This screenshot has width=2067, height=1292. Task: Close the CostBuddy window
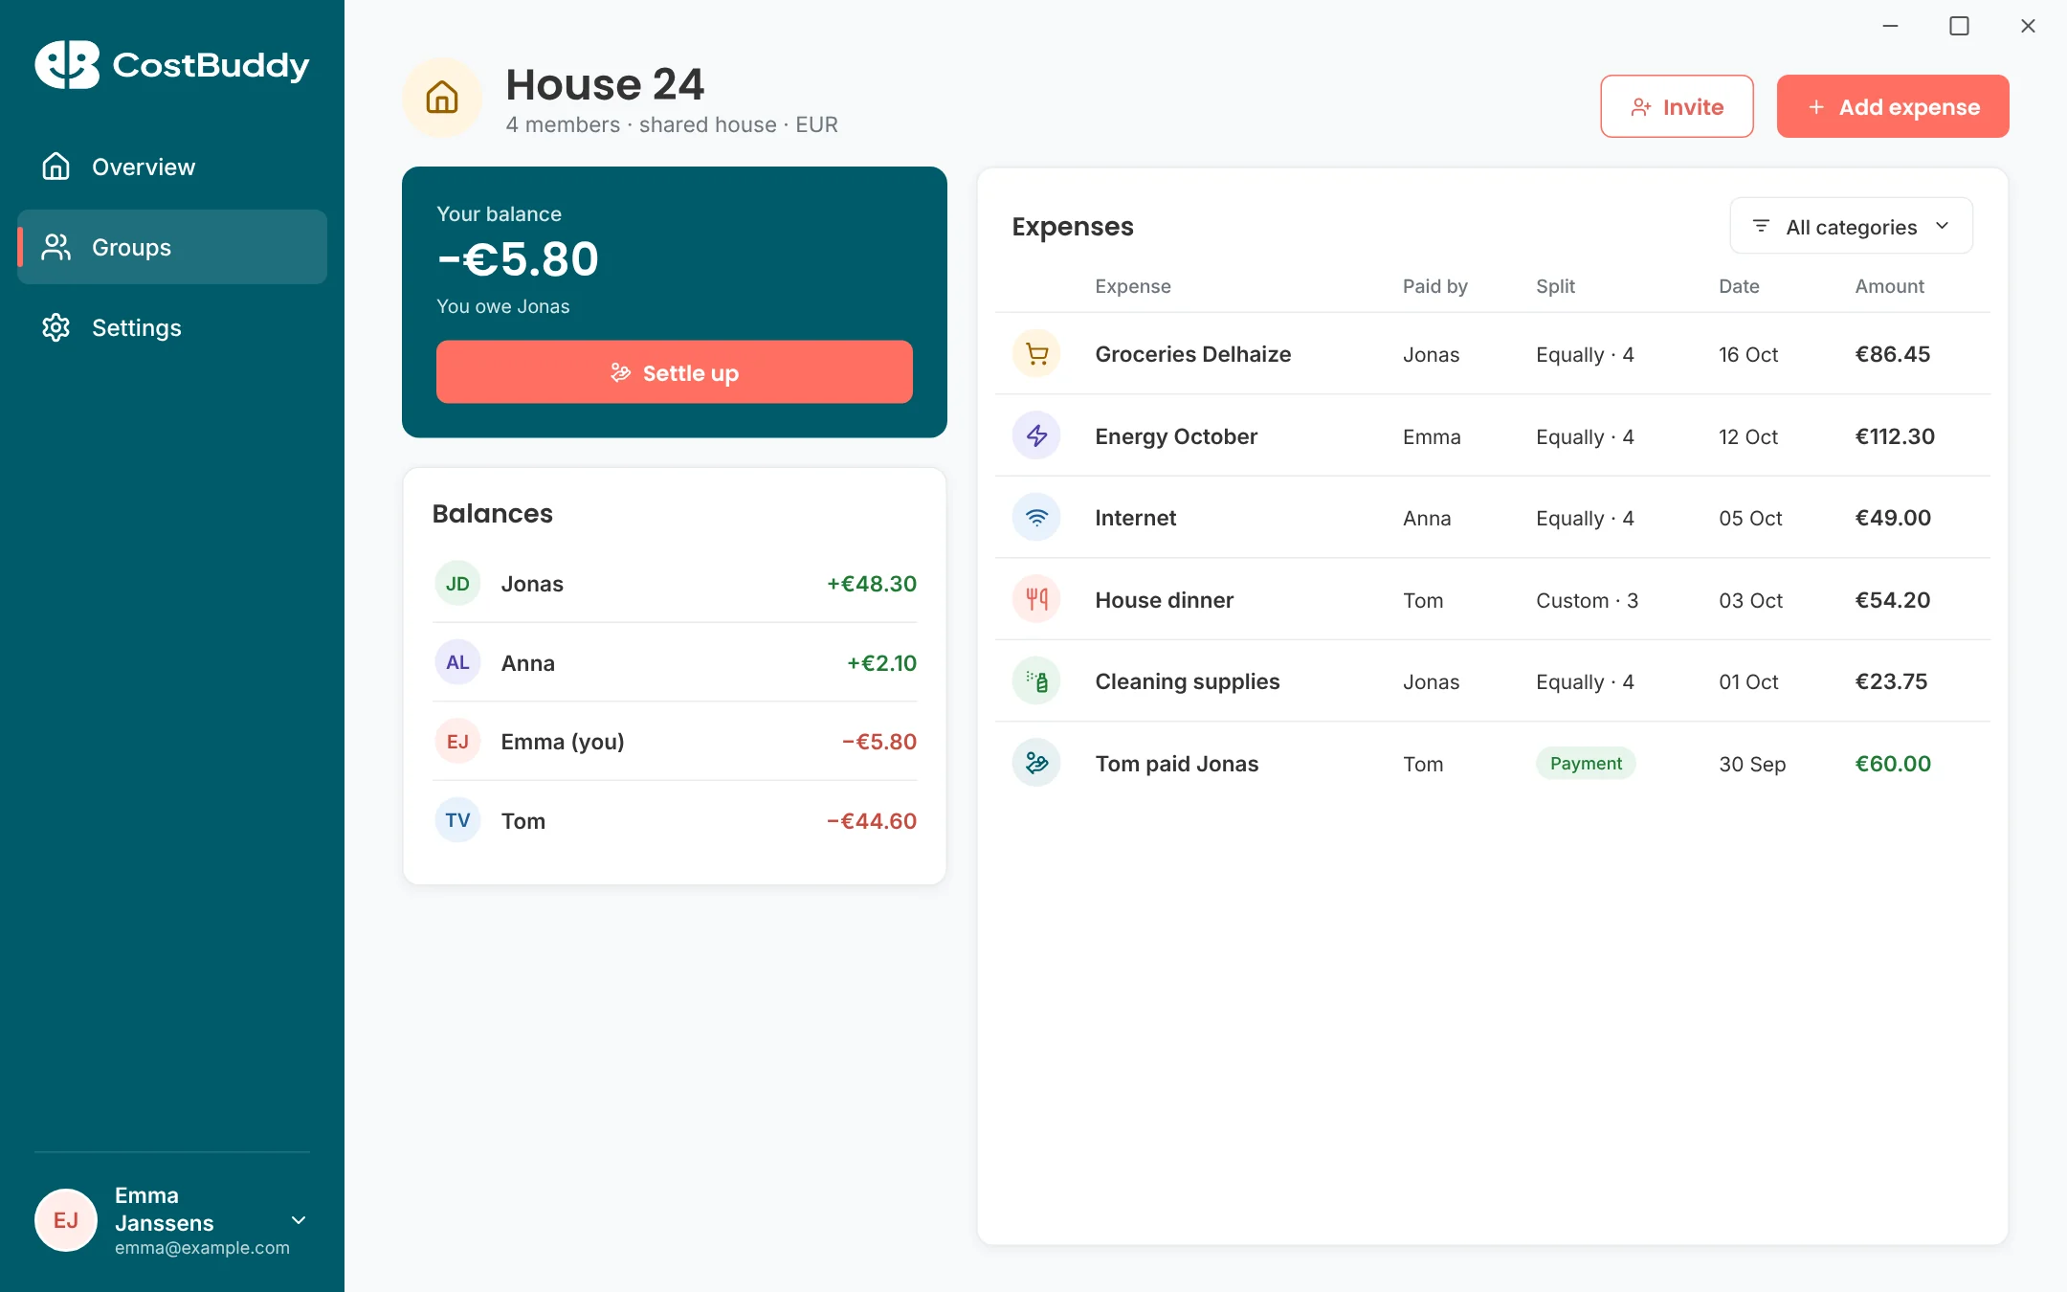coord(2028,26)
